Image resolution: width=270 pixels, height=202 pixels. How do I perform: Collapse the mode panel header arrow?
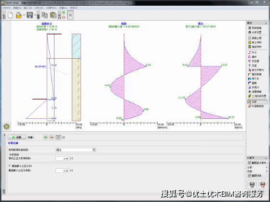[x=266, y=23]
